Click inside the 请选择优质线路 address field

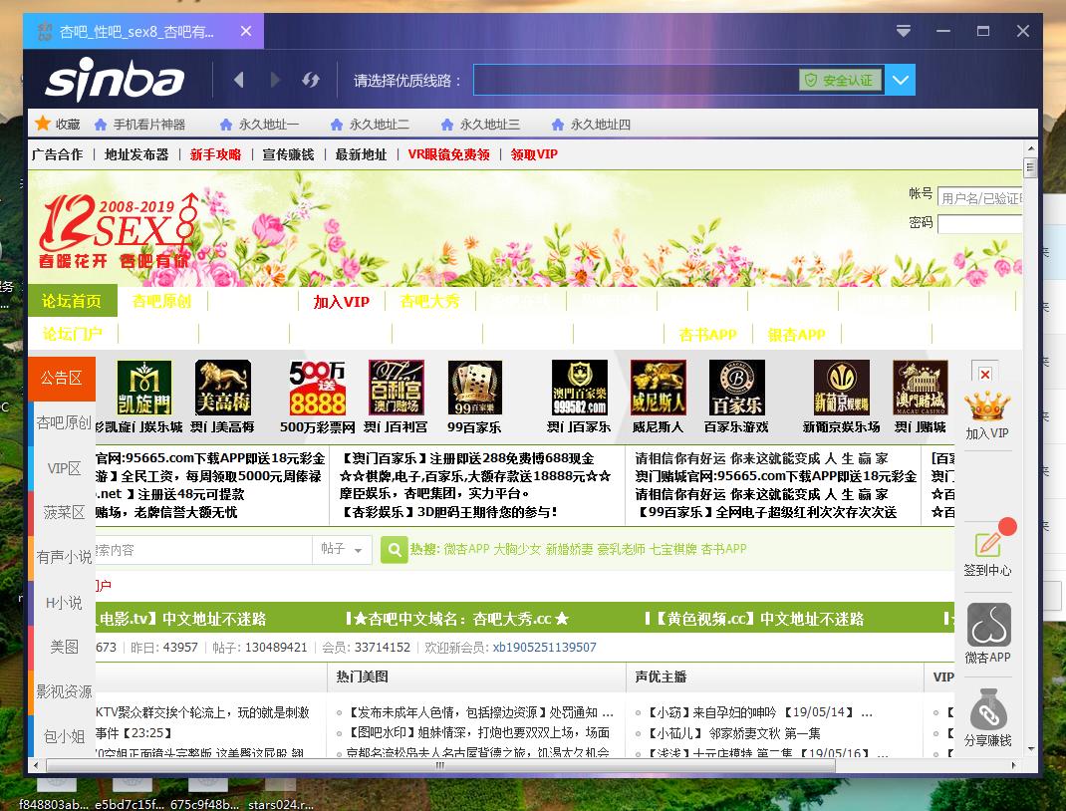tap(636, 81)
